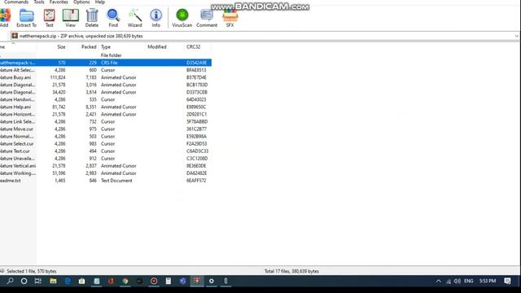Select the CRS File row
Viewport: 521px width, 293px height.
pyautogui.click(x=106, y=63)
